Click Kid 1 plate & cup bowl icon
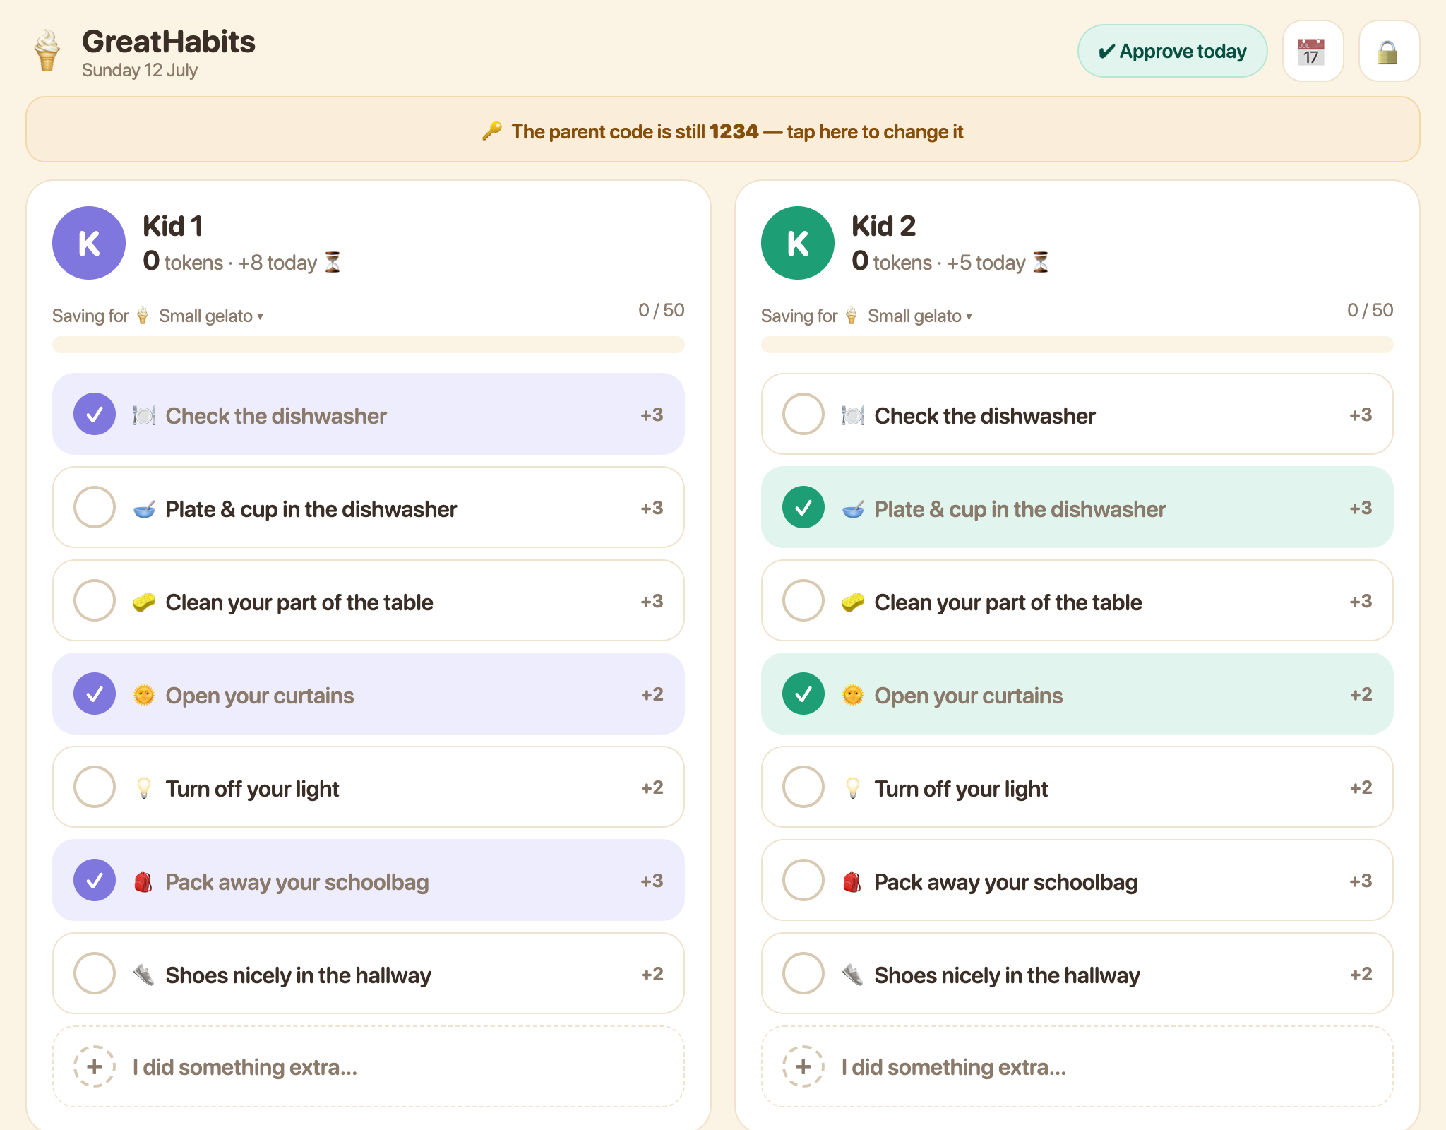1446x1130 pixels. [x=144, y=509]
